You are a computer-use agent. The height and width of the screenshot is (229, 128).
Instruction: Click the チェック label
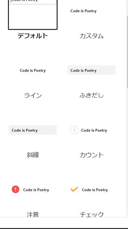pyautogui.click(x=92, y=214)
